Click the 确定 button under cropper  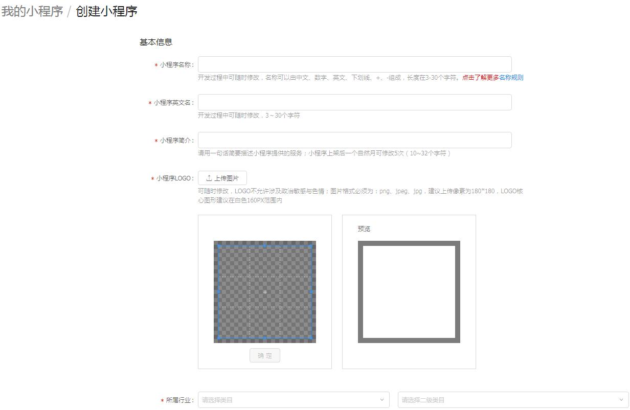pyautogui.click(x=265, y=356)
